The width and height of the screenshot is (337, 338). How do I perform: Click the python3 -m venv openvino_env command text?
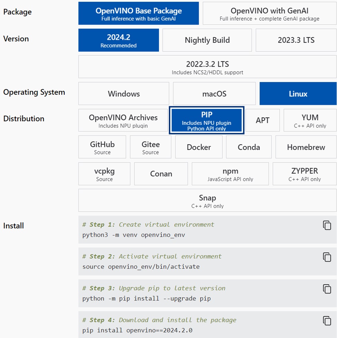tap(133, 235)
